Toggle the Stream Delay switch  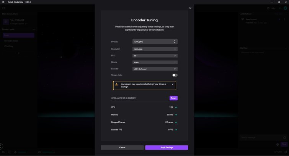point(175,75)
